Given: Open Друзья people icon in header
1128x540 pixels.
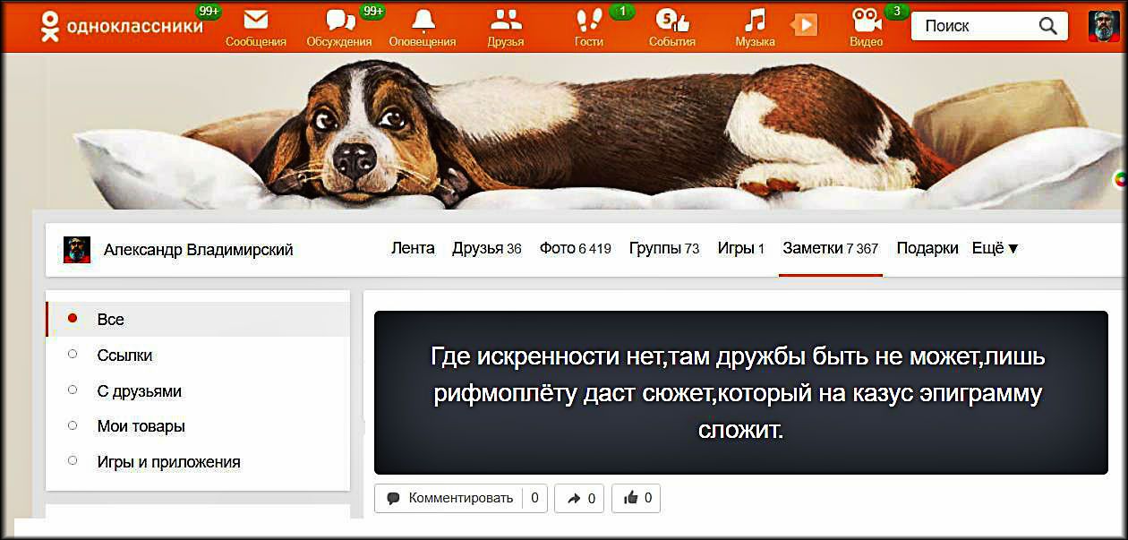Looking at the screenshot, I should click(x=506, y=21).
